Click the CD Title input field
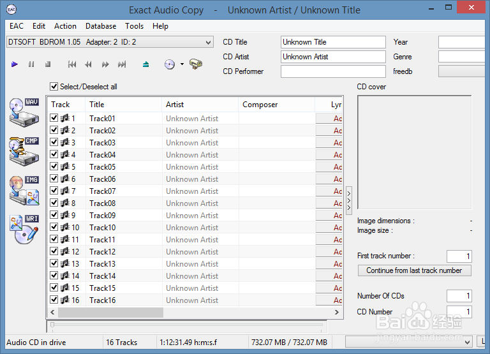The width and height of the screenshot is (490, 354). click(x=333, y=42)
